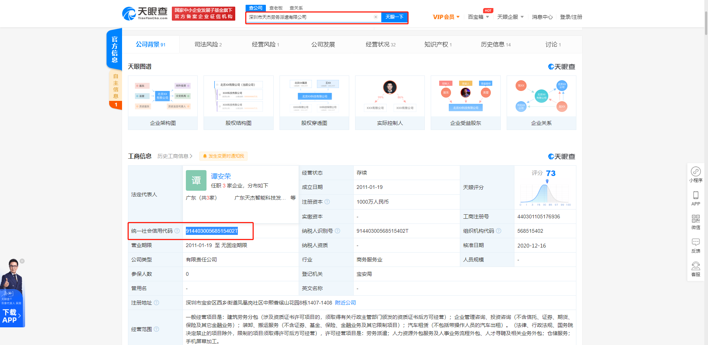Open the 小程序 sidebar icon

[696, 175]
